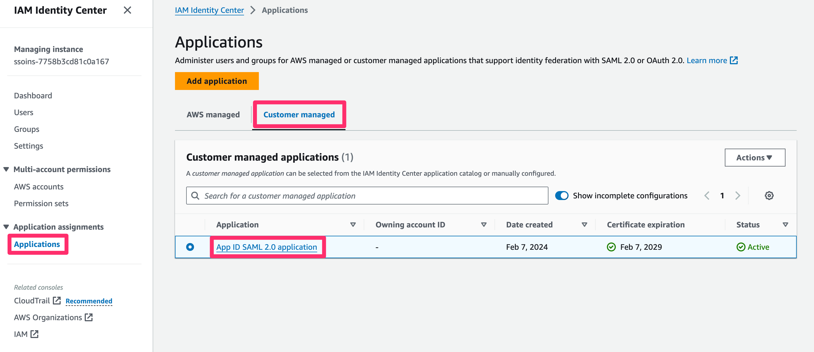The image size is (814, 352).
Task: Sort by the Status column arrow
Action: click(x=785, y=224)
